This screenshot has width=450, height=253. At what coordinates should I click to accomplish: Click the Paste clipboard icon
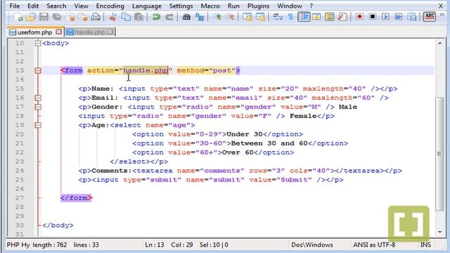139,17
